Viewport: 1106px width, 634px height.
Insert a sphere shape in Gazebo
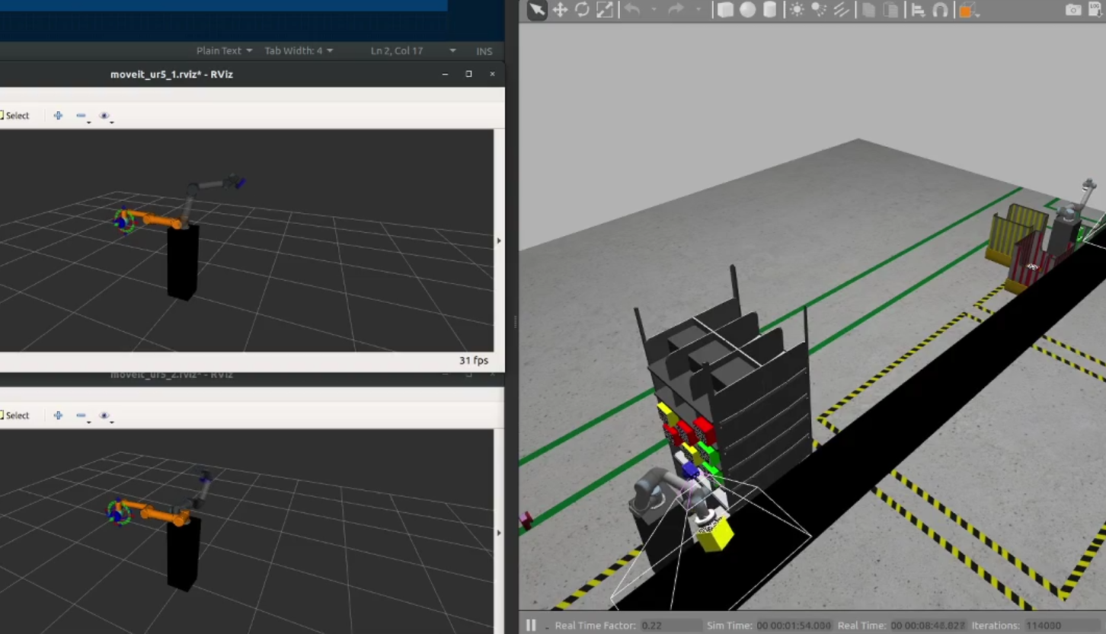tap(748, 10)
